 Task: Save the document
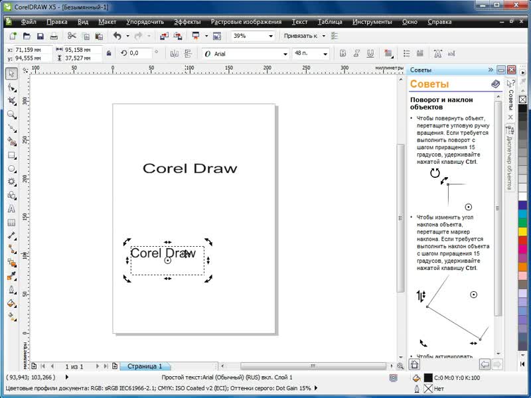pyautogui.click(x=40, y=36)
